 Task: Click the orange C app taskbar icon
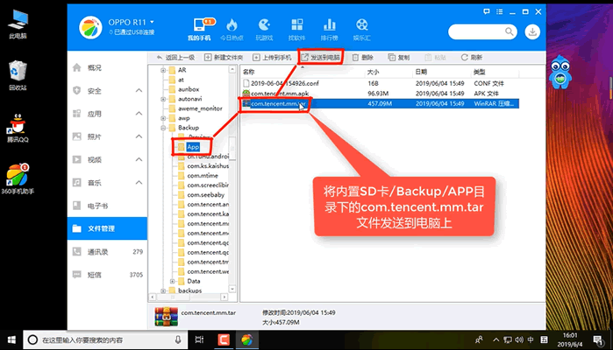click(224, 339)
